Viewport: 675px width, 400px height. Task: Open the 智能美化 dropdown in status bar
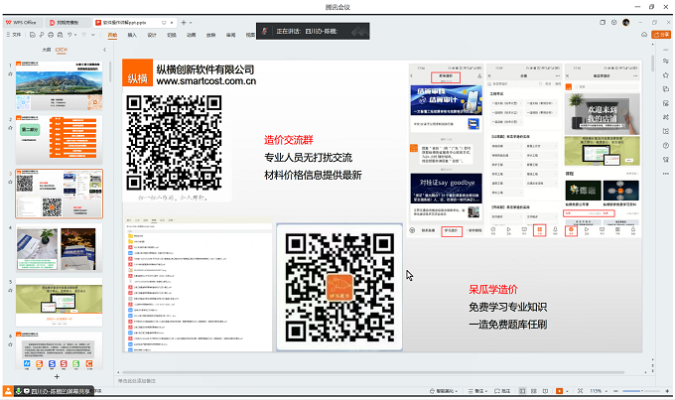point(444,391)
